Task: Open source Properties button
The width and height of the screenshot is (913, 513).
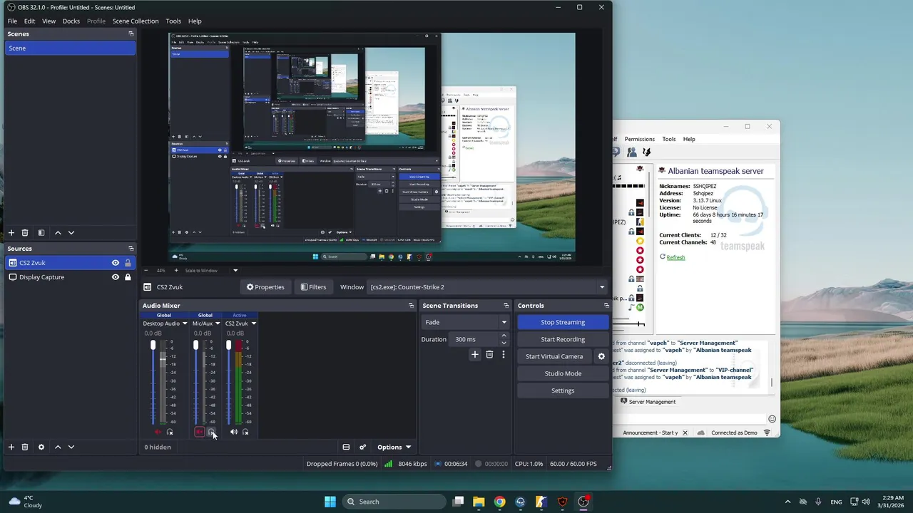Action: [x=265, y=287]
